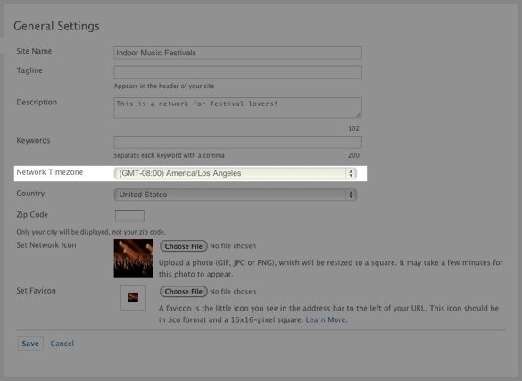Click inside the Description text area
Image resolution: width=522 pixels, height=381 pixels.
click(237, 108)
